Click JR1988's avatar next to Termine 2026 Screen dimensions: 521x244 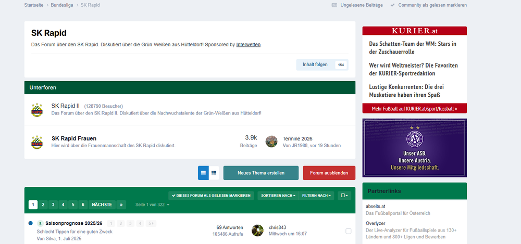point(271,142)
